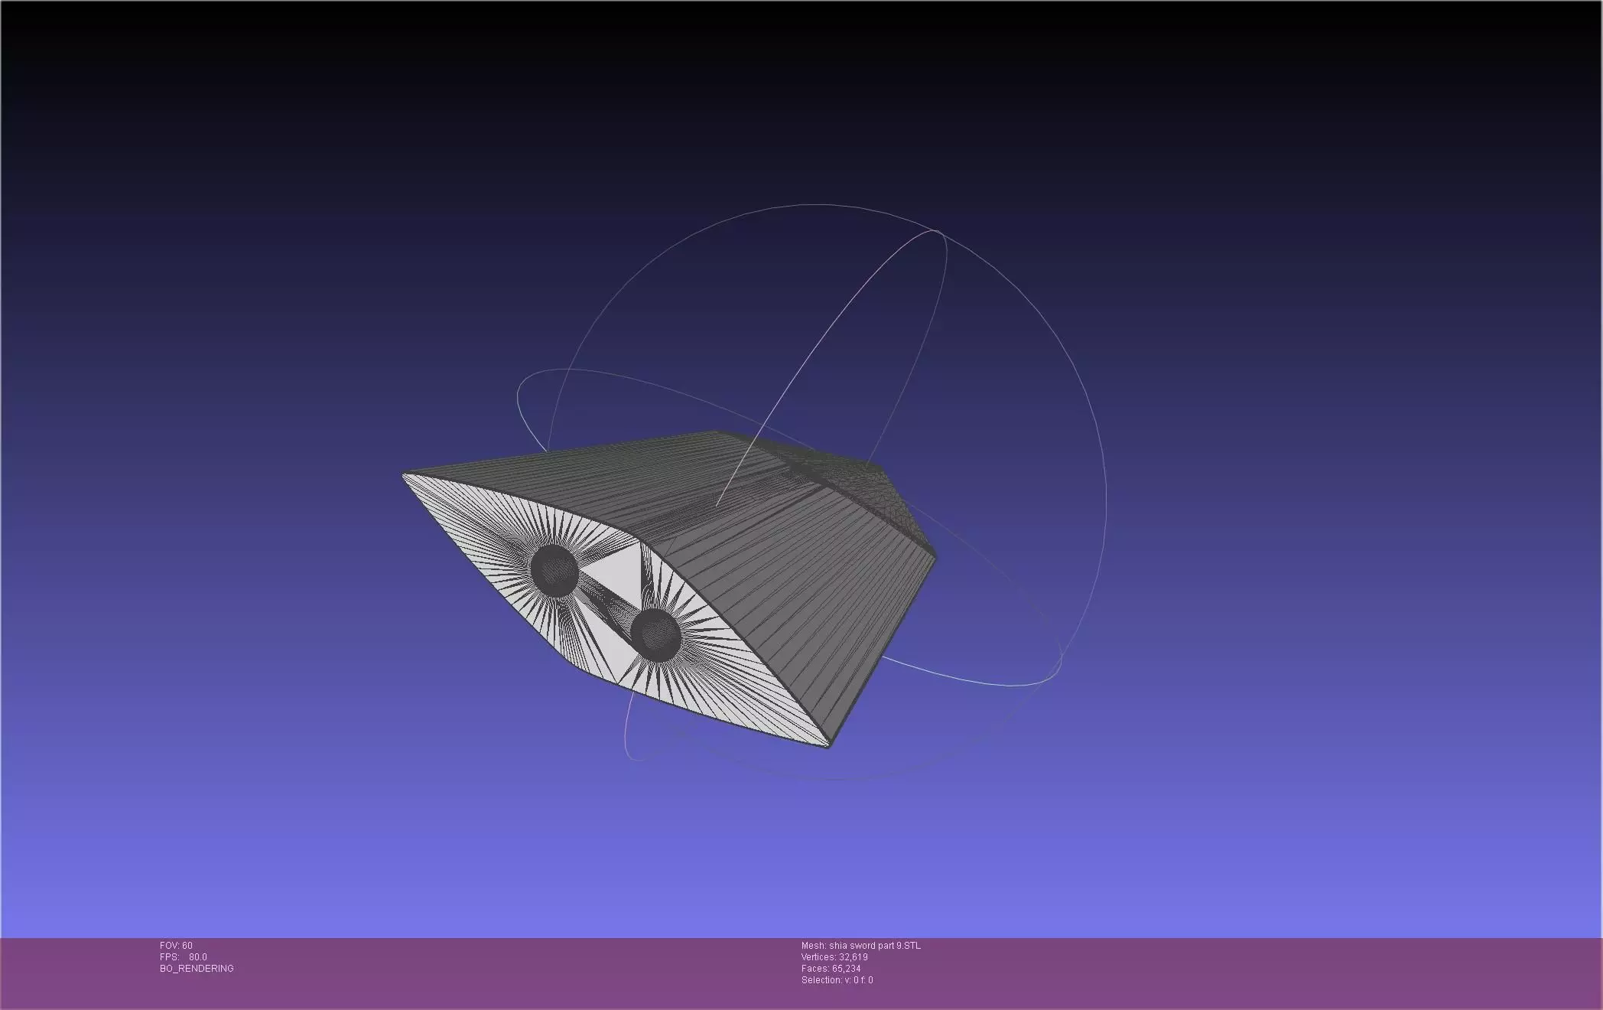Screen dimensions: 1603x1010
Task: Click the 'Selection: v: 0 f: 0' text
Action: pyautogui.click(x=837, y=980)
